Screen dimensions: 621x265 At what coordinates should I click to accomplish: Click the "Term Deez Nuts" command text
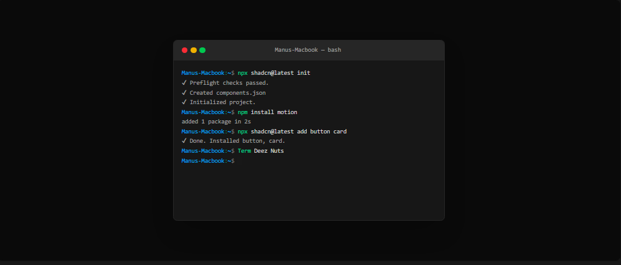[261, 151]
